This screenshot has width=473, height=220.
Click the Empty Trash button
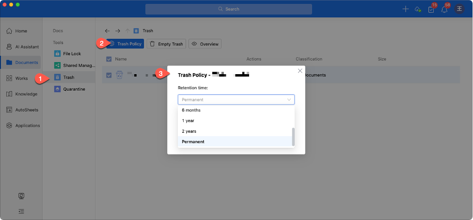coord(166,44)
